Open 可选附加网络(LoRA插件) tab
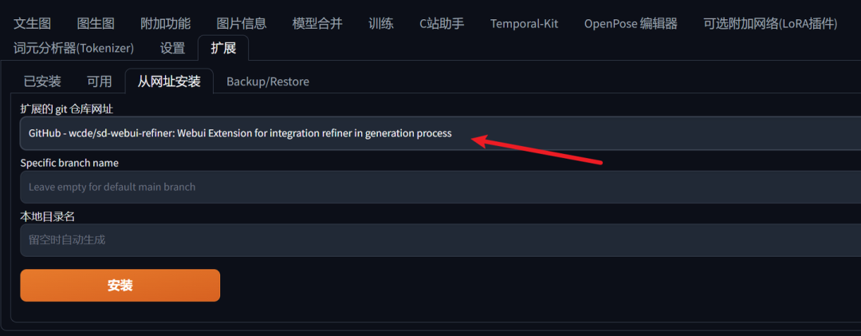The width and height of the screenshot is (861, 336). [x=770, y=23]
